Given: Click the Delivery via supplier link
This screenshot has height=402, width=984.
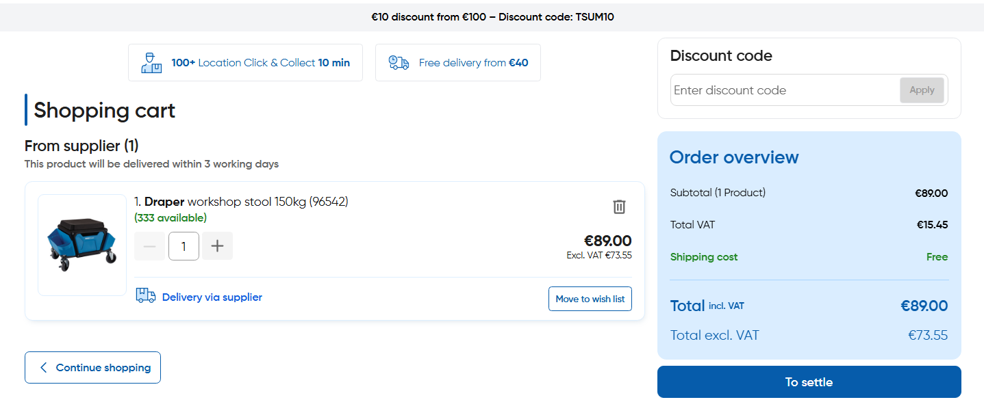Looking at the screenshot, I should (x=212, y=297).
